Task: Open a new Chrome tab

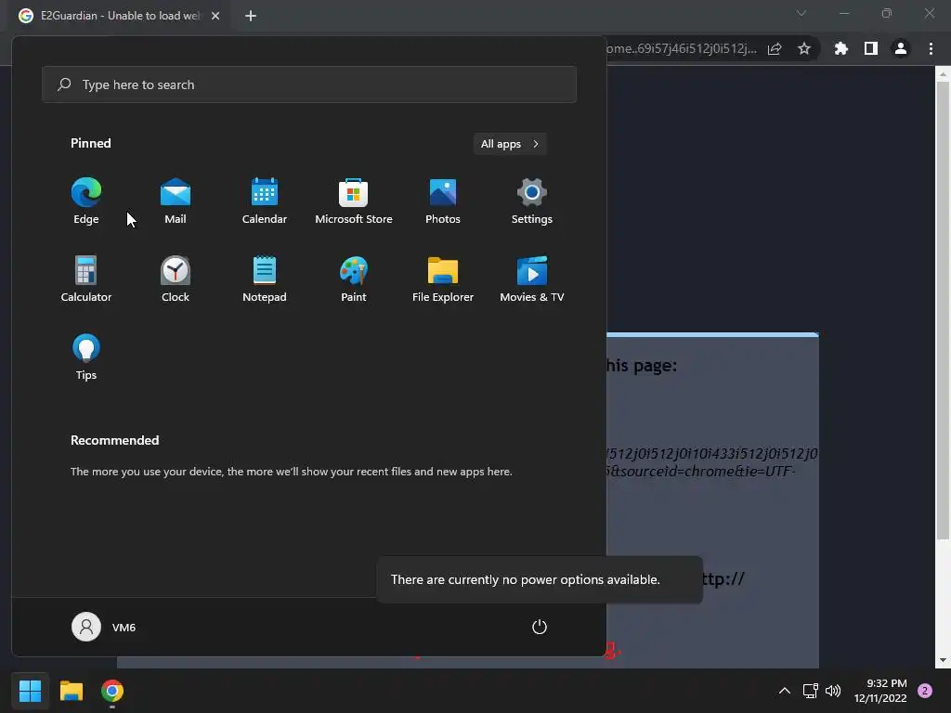Action: click(251, 16)
